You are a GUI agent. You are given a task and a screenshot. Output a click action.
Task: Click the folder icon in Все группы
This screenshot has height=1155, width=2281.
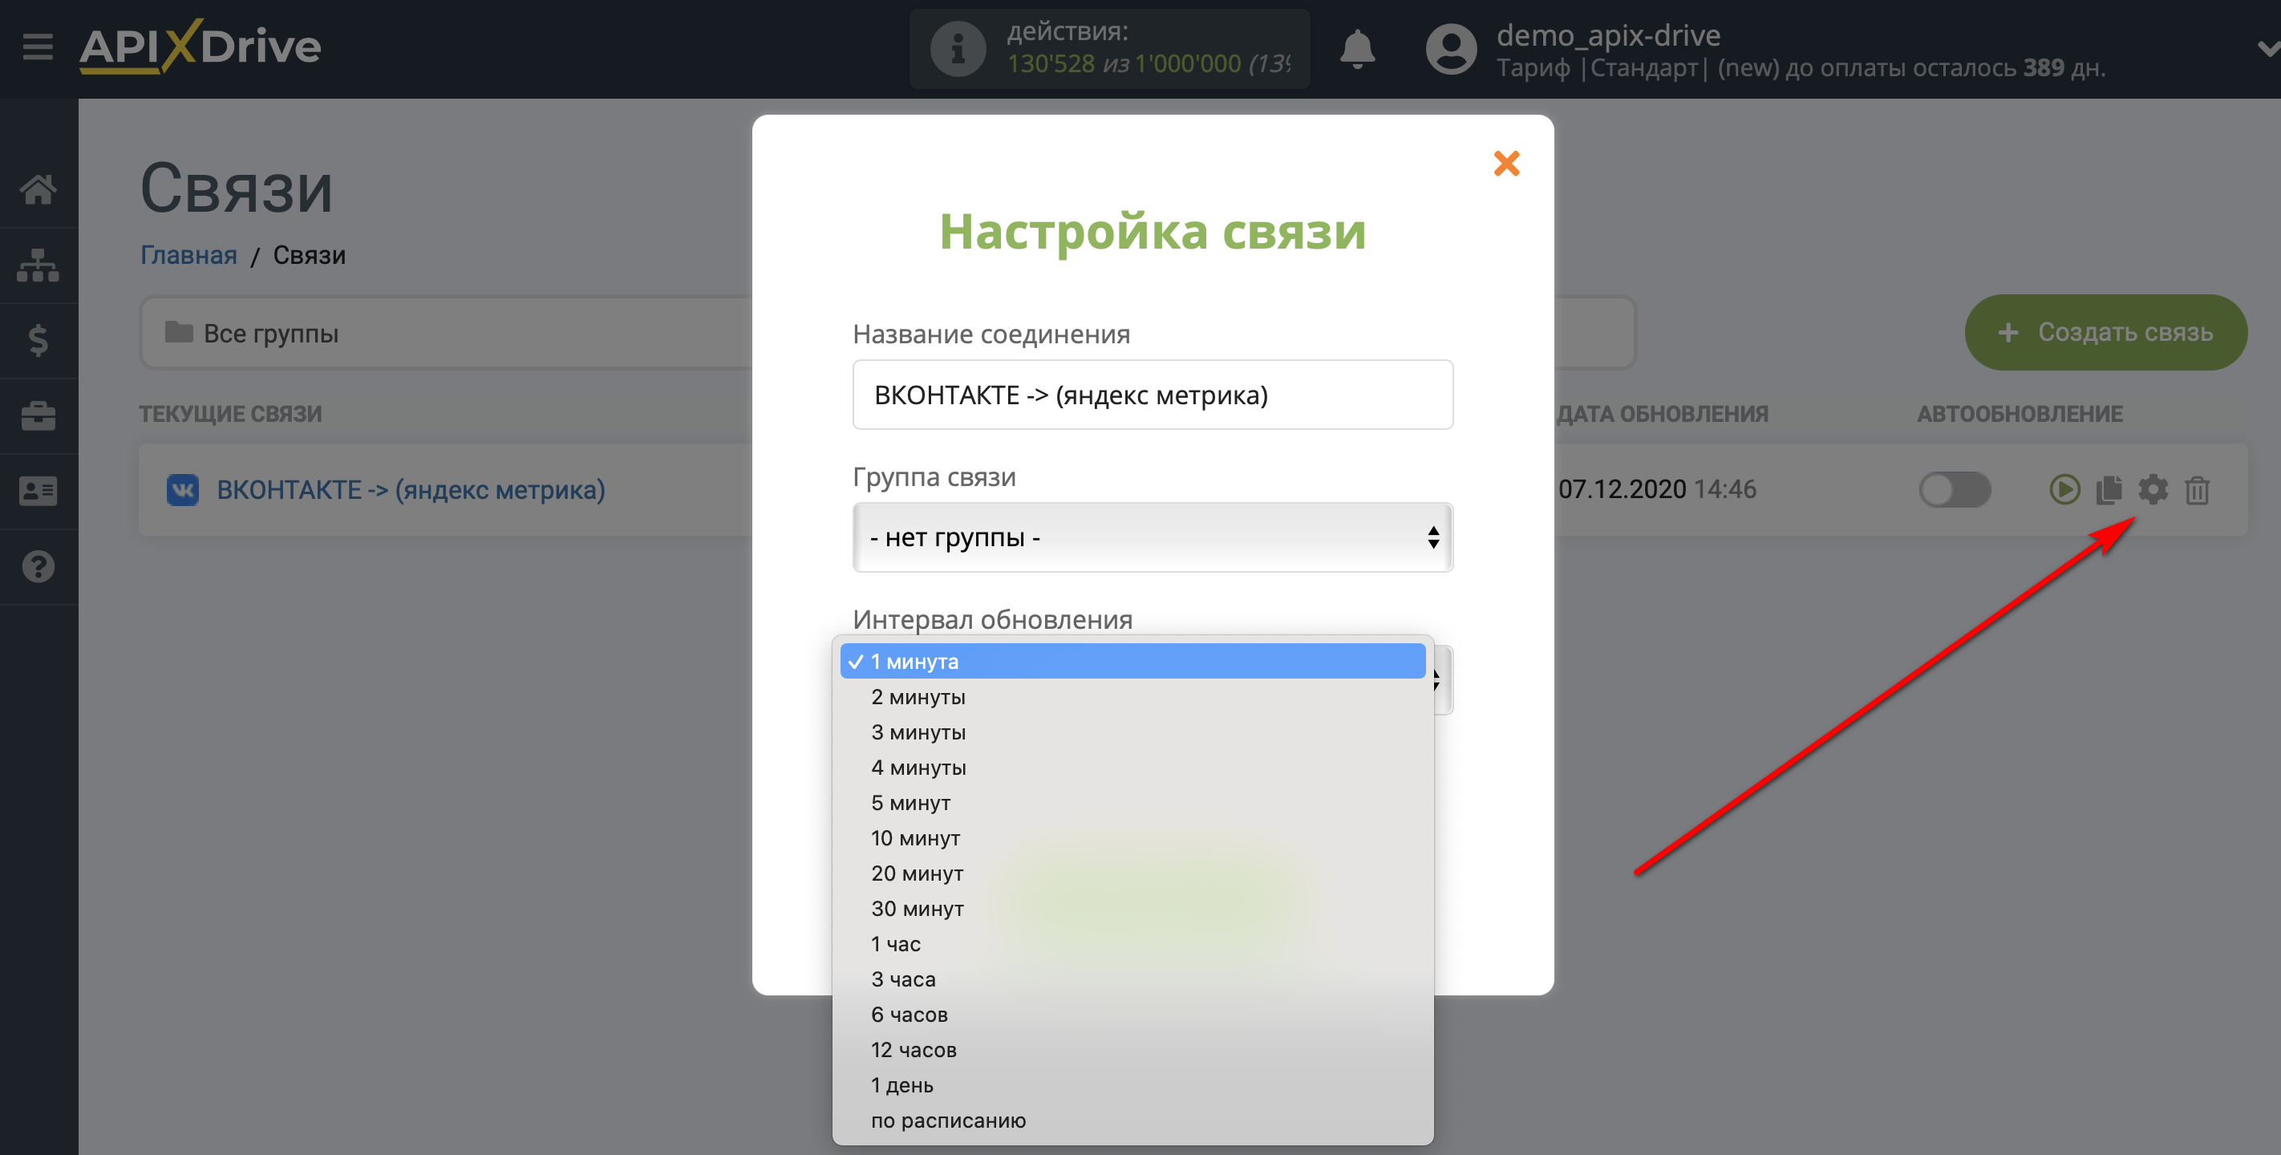(179, 332)
